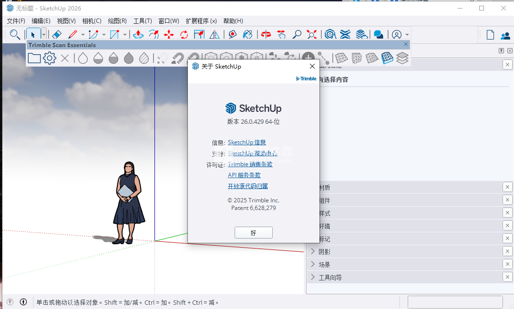Open the 相机(C) menu
514x309 pixels.
pos(92,21)
